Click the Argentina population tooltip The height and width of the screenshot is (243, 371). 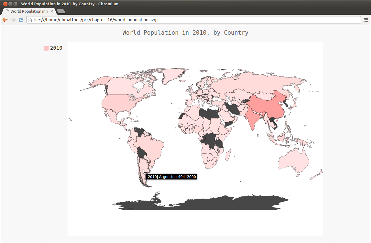(x=171, y=177)
